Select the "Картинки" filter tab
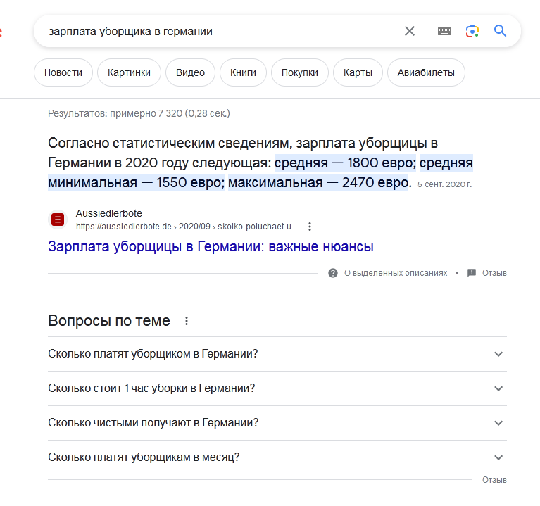540x506 pixels. pyautogui.click(x=129, y=72)
